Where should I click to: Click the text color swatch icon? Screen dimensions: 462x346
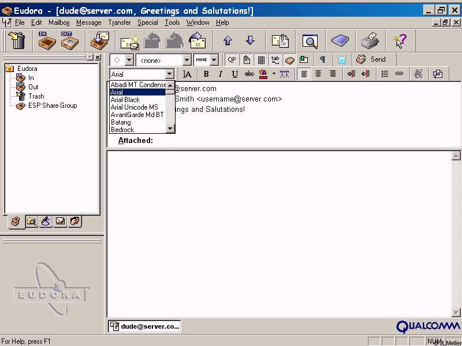pos(263,74)
